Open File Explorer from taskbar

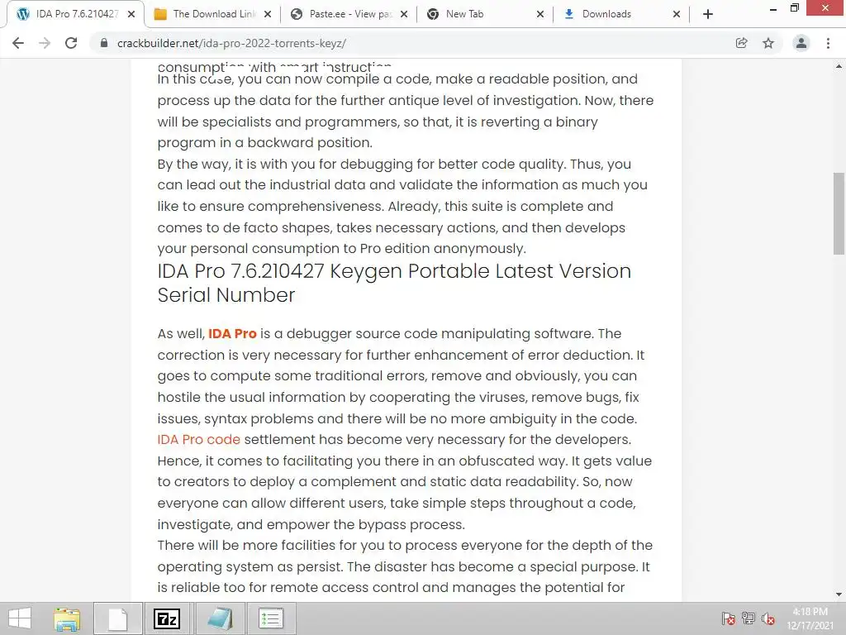click(67, 618)
